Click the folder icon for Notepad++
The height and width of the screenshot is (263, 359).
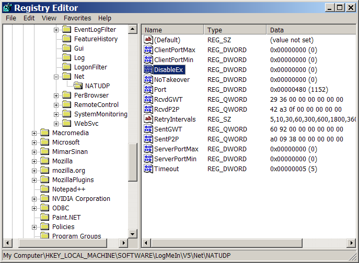click(44, 189)
